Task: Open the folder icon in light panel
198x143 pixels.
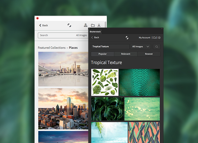Action: click(93, 25)
